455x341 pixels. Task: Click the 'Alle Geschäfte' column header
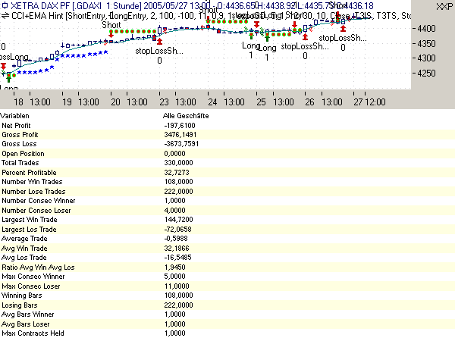pos(186,115)
